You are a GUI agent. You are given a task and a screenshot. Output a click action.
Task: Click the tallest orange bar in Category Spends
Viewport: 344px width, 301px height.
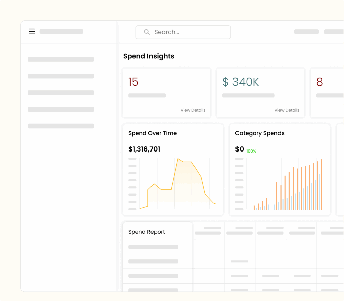click(x=322, y=185)
